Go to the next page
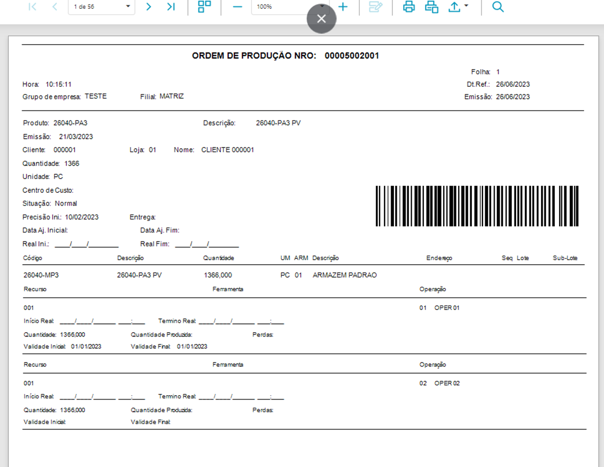Image resolution: width=604 pixels, height=467 pixels. pyautogui.click(x=149, y=7)
